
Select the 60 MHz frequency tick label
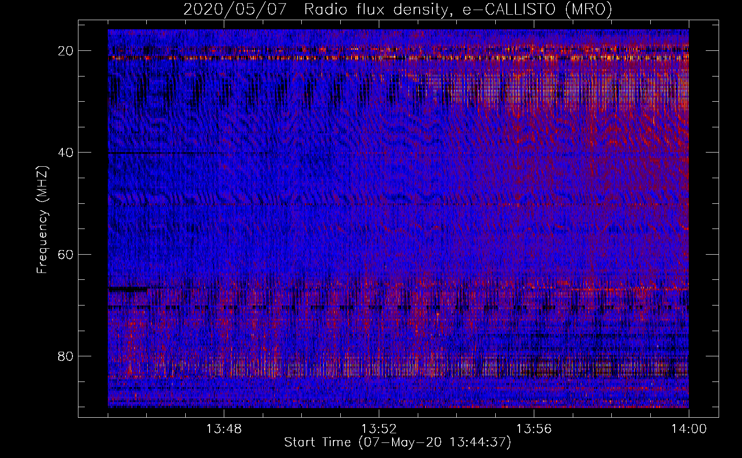point(66,254)
